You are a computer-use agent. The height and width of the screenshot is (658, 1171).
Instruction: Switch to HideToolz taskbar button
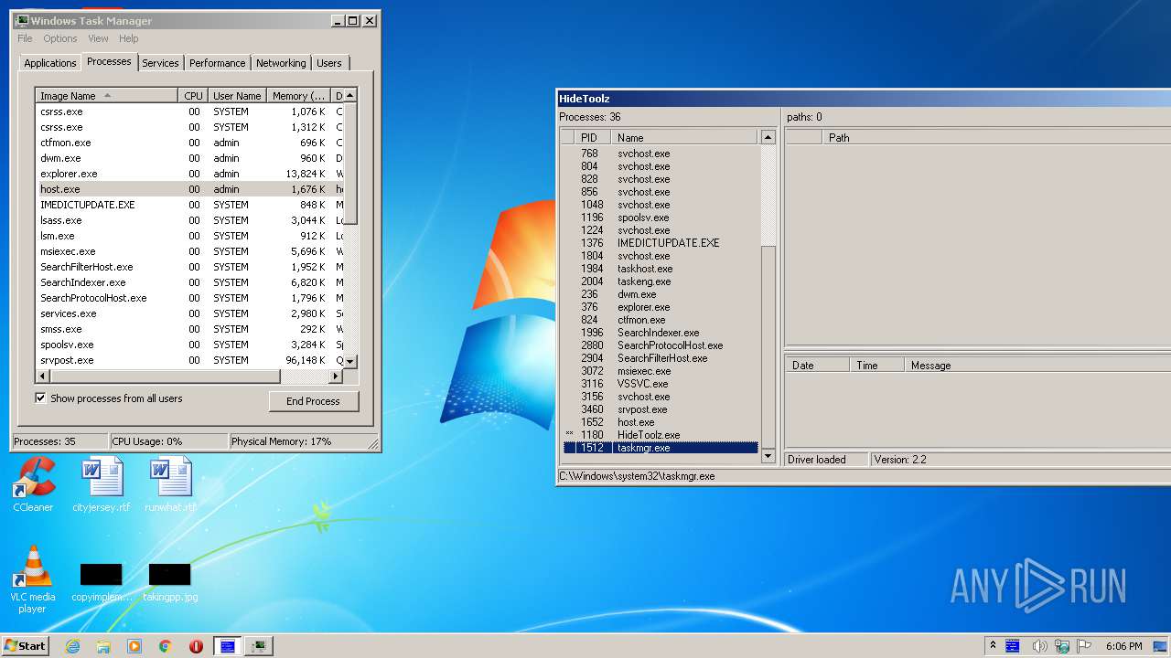(227, 646)
